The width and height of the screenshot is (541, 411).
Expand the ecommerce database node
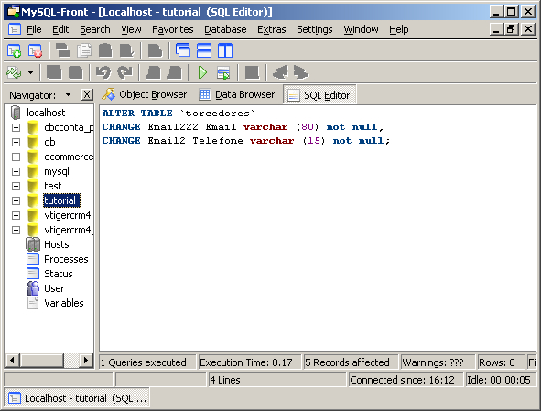click(16, 157)
